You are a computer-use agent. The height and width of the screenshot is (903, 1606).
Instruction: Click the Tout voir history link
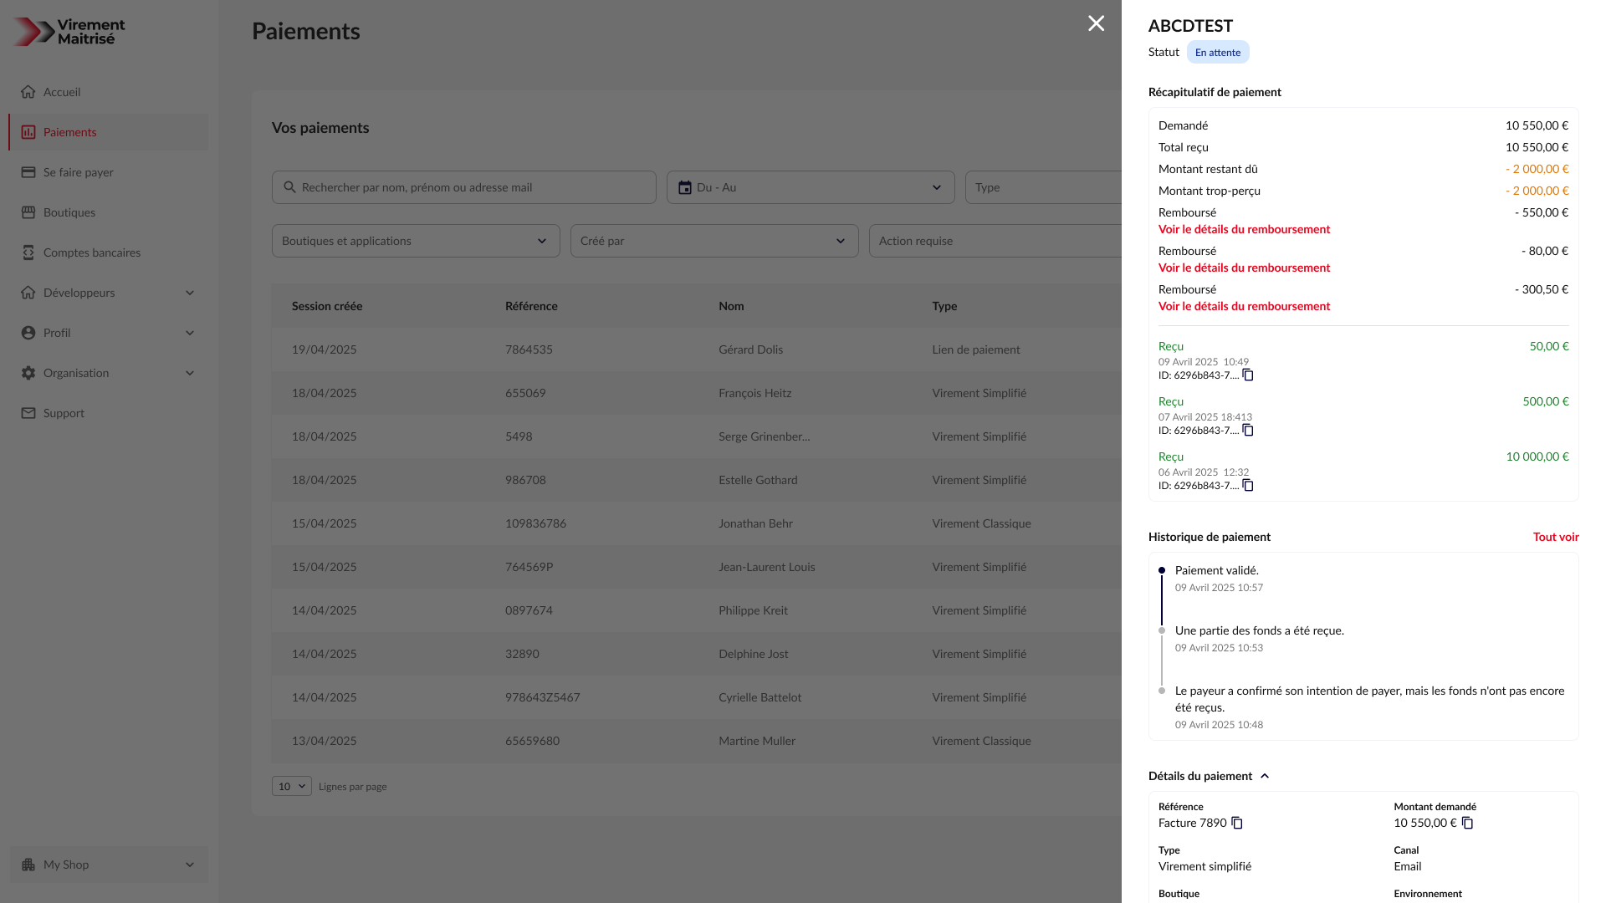coord(1555,537)
